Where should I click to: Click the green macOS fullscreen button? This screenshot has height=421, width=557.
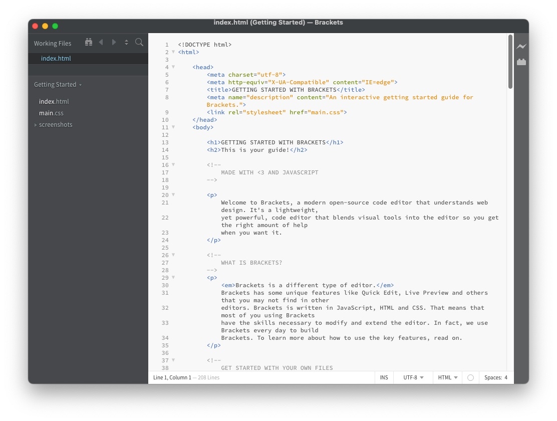55,26
